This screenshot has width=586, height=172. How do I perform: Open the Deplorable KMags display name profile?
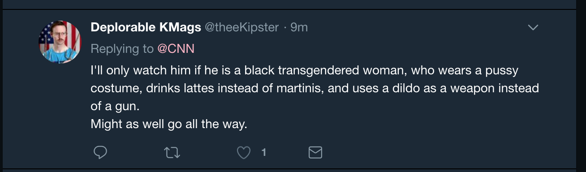146,27
